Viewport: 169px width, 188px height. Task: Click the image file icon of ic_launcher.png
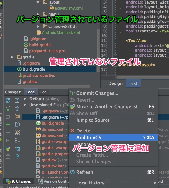38,172
